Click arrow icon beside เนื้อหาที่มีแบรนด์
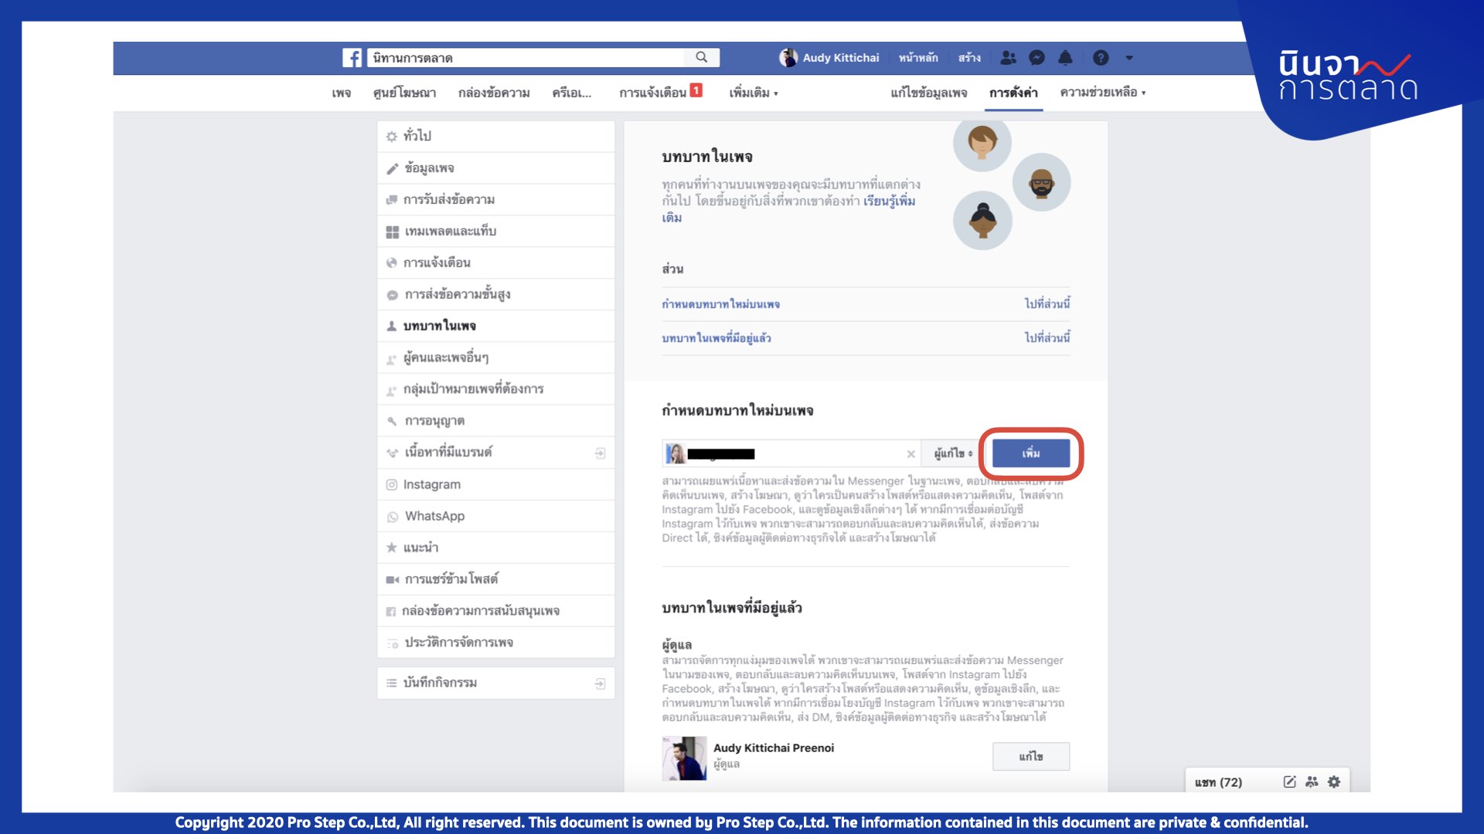The width and height of the screenshot is (1484, 834). point(601,453)
